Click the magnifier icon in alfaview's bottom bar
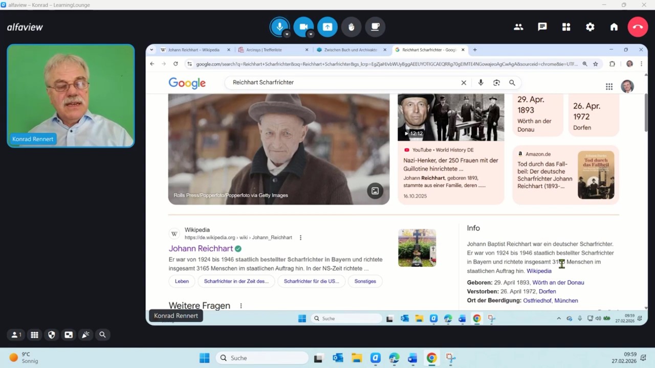 102,335
